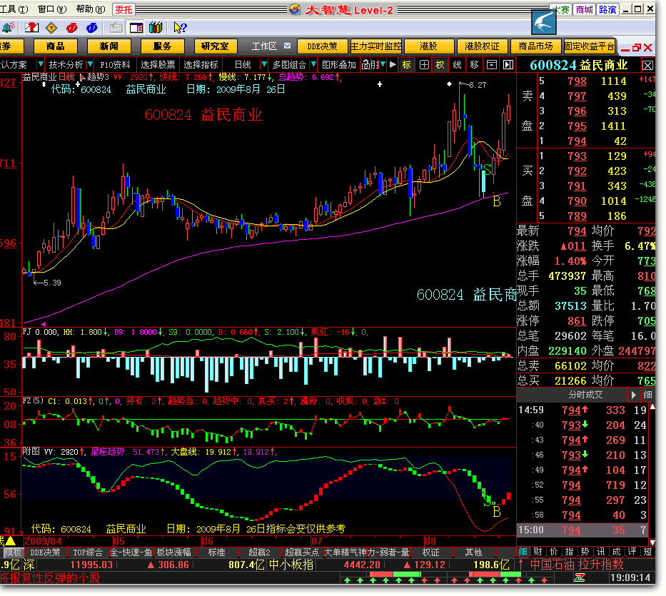
Task: Expand the 技术分析 dropdown arrow
Action: tap(90, 64)
